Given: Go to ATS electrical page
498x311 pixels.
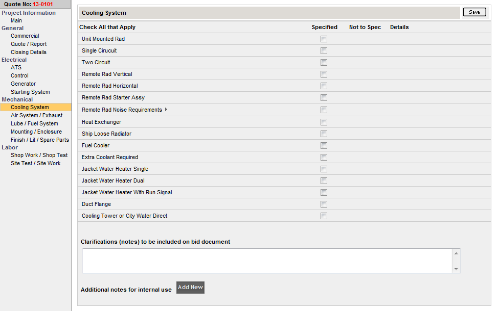Looking at the screenshot, I should tap(16, 68).
